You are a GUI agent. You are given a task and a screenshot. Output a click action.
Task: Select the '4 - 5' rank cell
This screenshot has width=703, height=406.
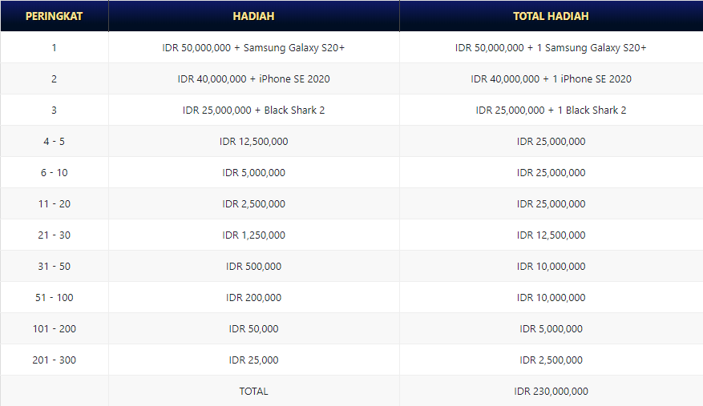pyautogui.click(x=55, y=141)
